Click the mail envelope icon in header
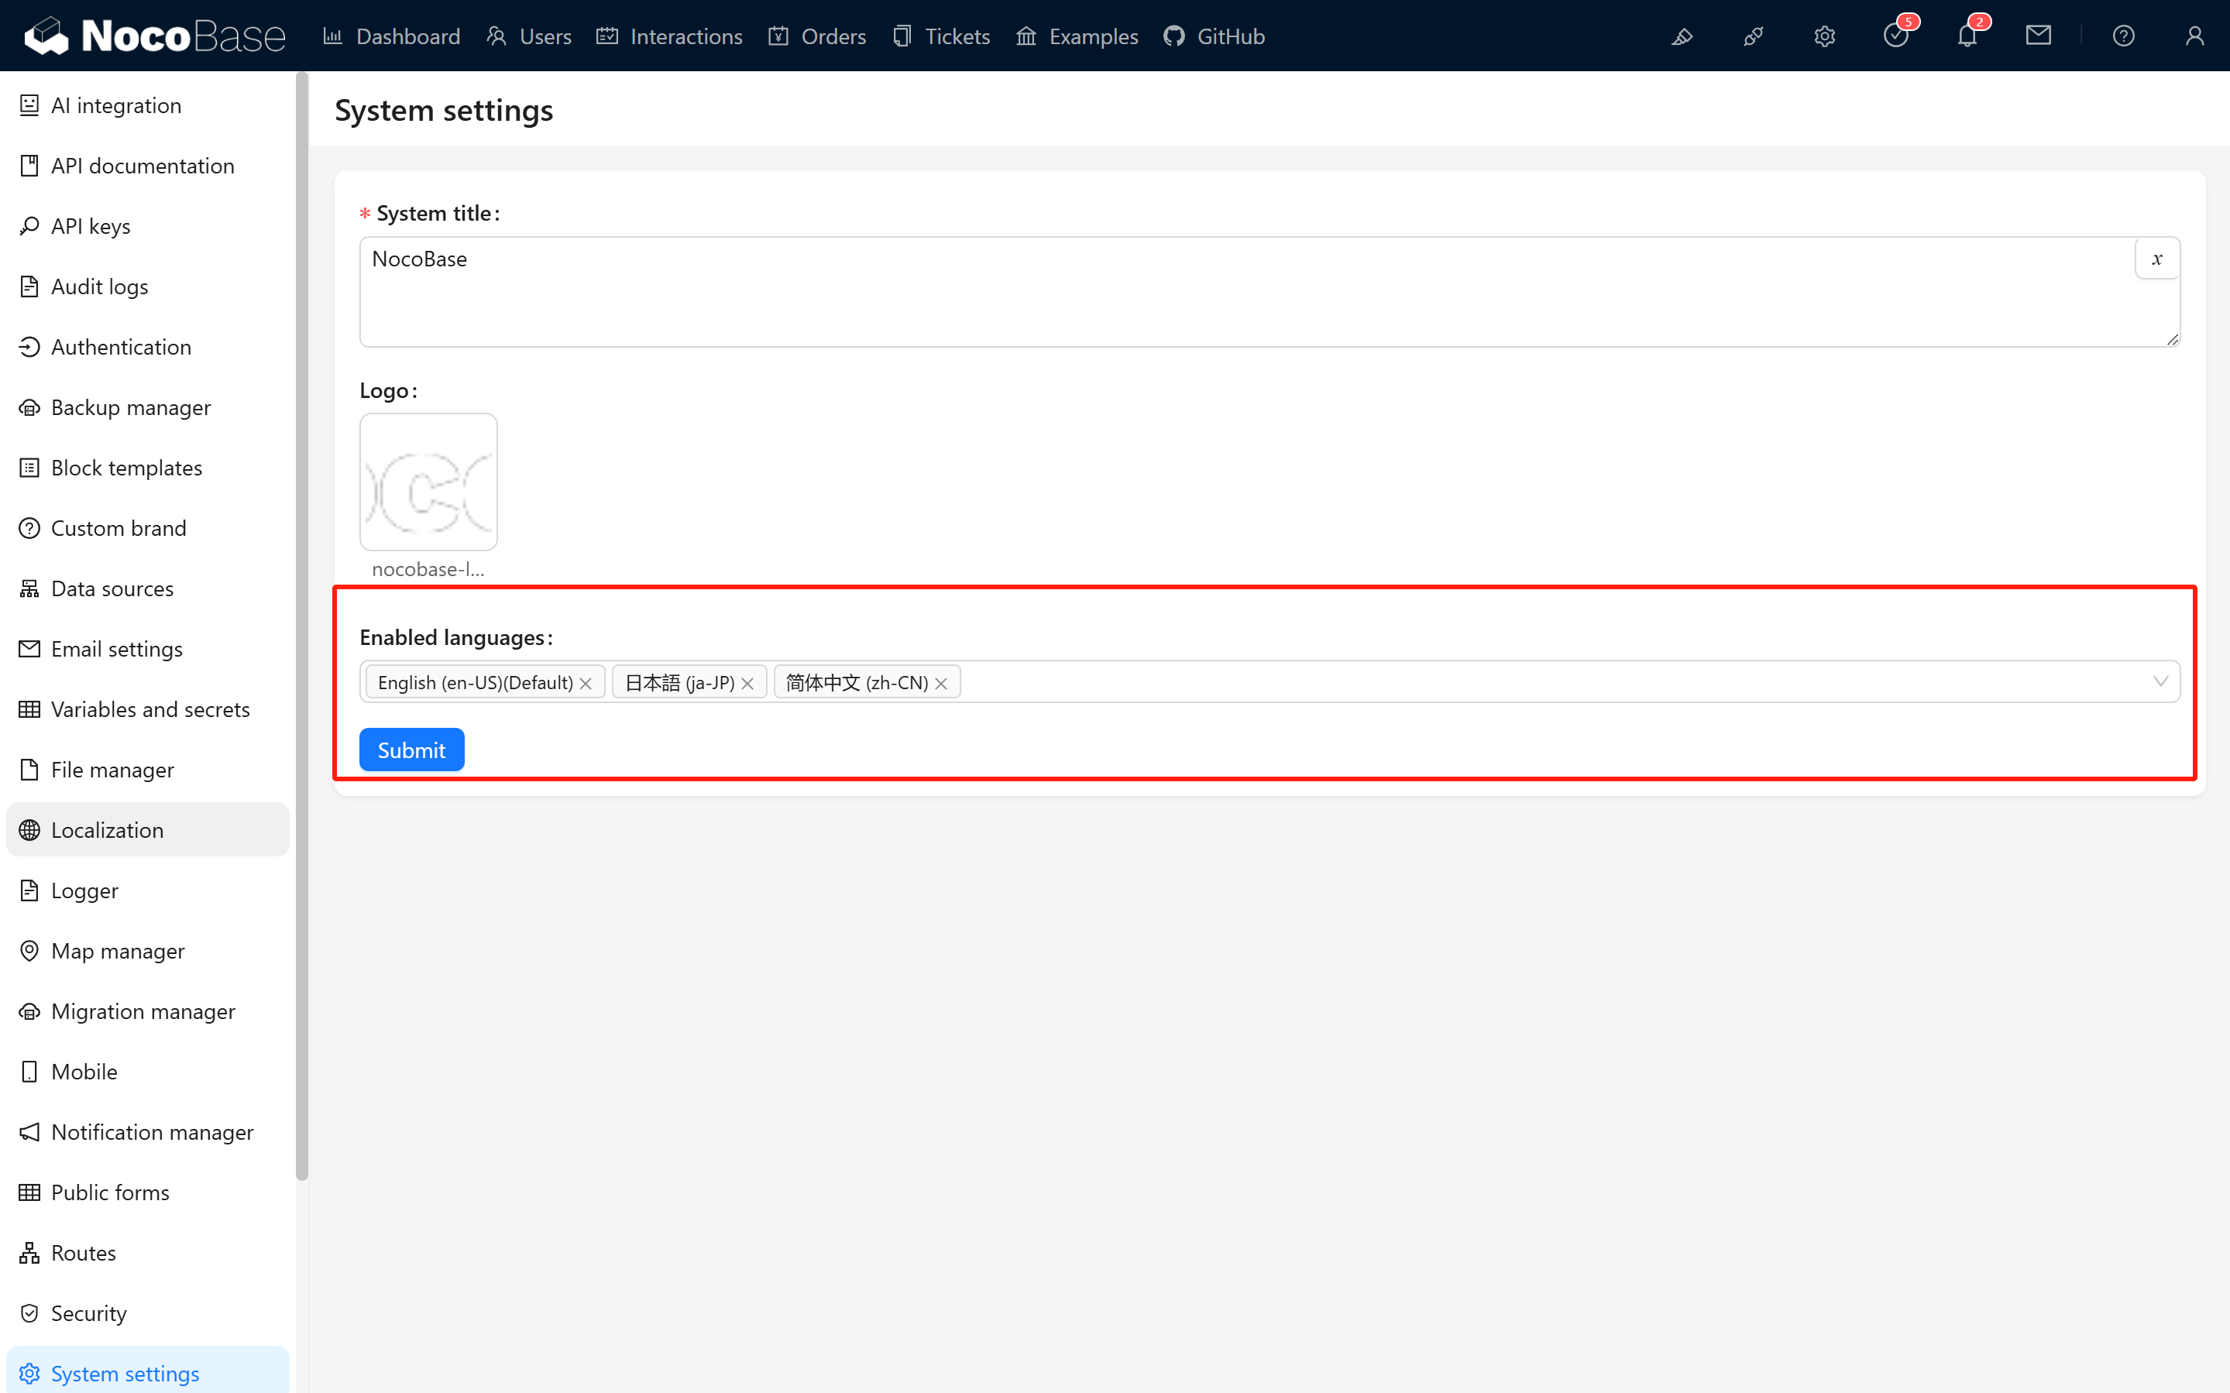 point(2039,36)
